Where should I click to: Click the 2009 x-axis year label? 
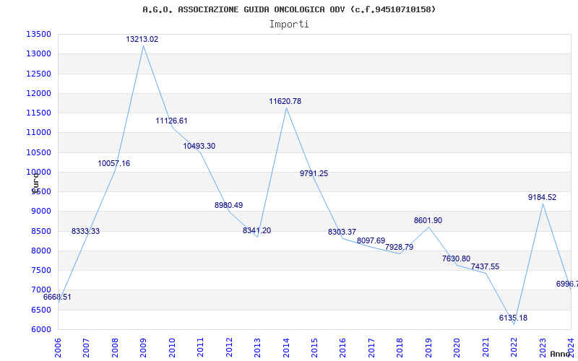tap(143, 348)
